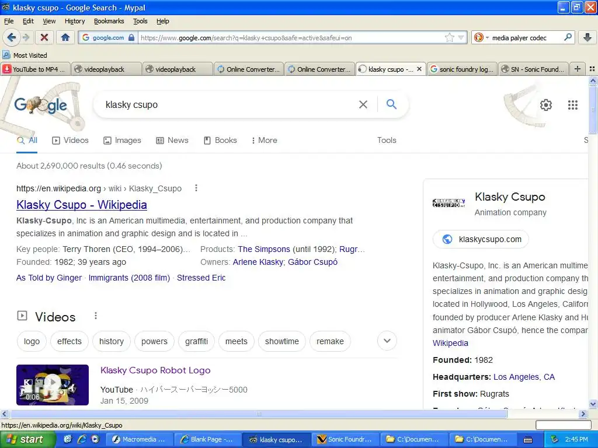Select the Books search filter
The width and height of the screenshot is (598, 448).
(220, 140)
